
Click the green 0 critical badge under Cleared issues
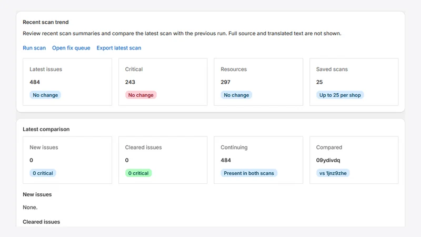(x=138, y=173)
